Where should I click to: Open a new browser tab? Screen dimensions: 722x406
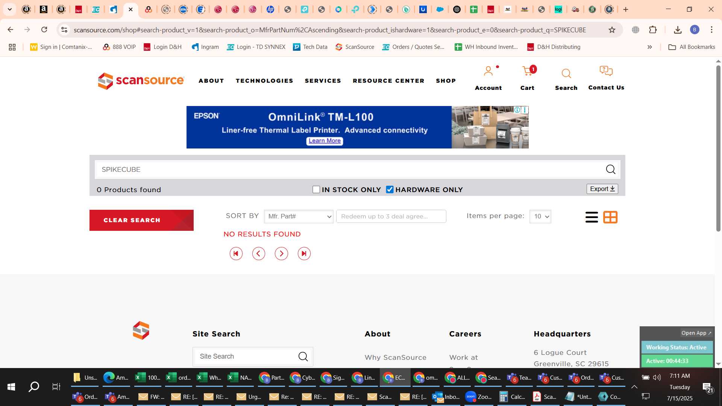click(626, 9)
